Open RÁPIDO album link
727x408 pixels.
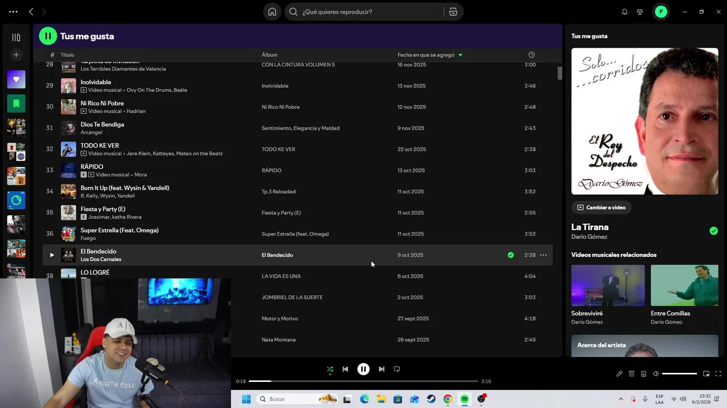coord(271,171)
